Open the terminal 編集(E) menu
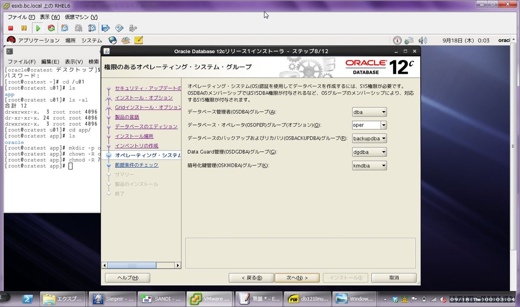Image resolution: width=520 pixels, height=307 pixels. click(50, 62)
